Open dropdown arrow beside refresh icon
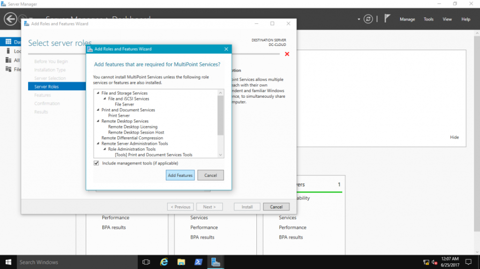 tap(359, 19)
